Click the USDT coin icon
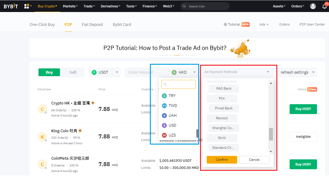Viewport: 329px width, 176px height. click(x=94, y=72)
